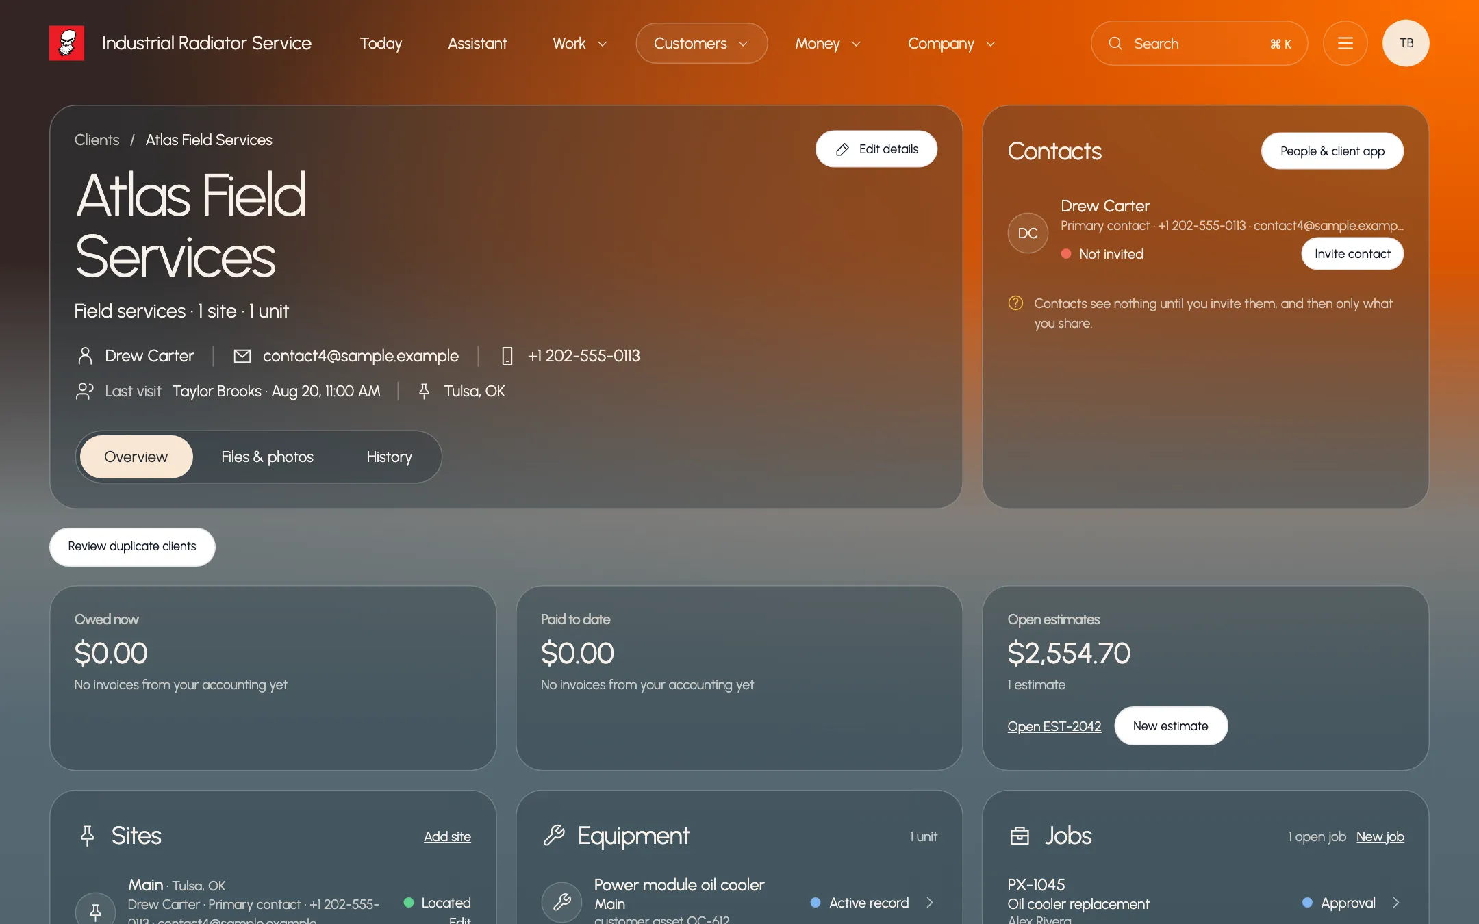1479x924 pixels.
Task: Expand the Money menu dropdown
Action: [828, 44]
